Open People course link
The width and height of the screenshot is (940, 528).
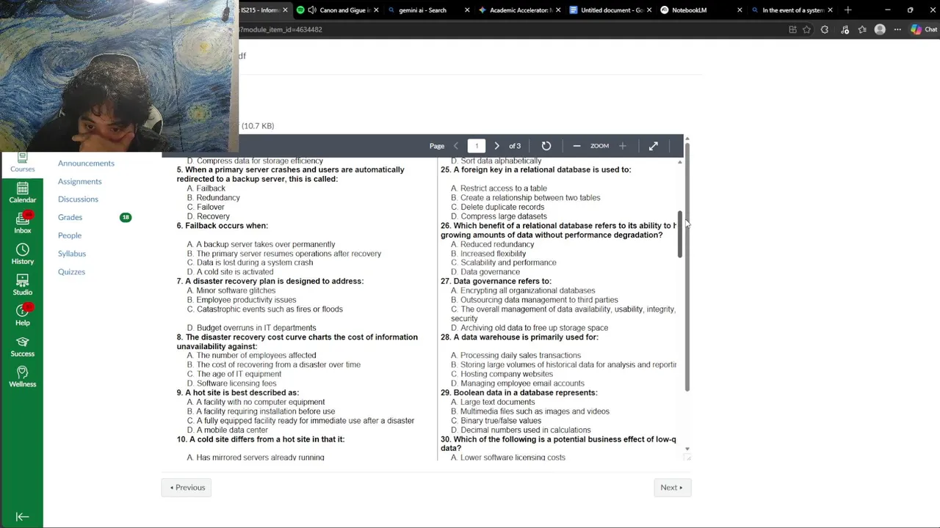coord(70,235)
